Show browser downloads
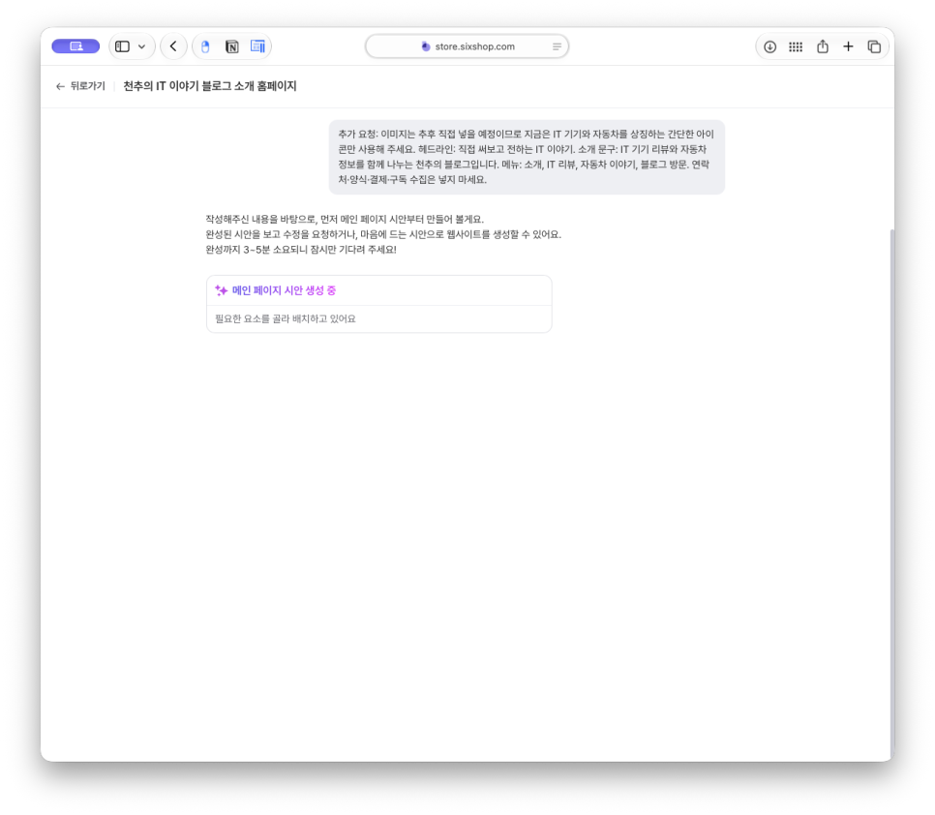 (769, 46)
